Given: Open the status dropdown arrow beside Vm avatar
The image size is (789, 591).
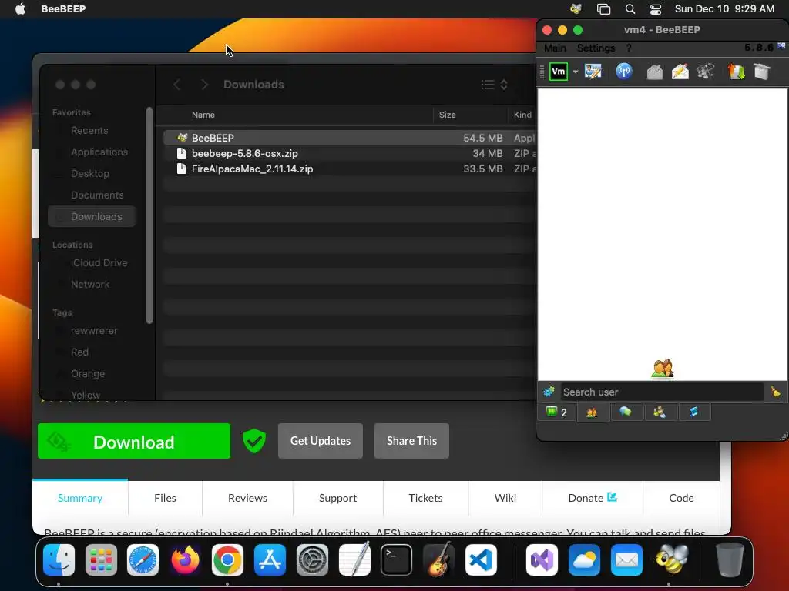Looking at the screenshot, I should tap(575, 72).
